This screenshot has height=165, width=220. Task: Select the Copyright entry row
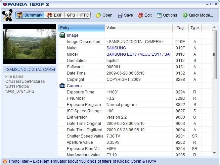tap(135, 79)
